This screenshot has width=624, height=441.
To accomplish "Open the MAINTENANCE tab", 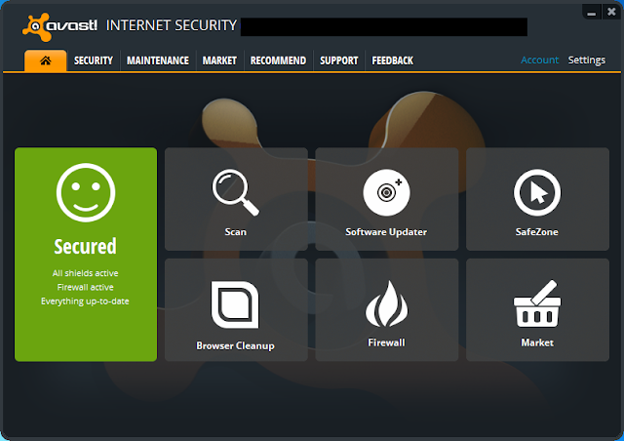I will pos(158,60).
